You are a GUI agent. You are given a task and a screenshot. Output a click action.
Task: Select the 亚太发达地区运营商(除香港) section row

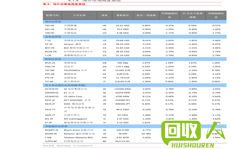pos(135,85)
